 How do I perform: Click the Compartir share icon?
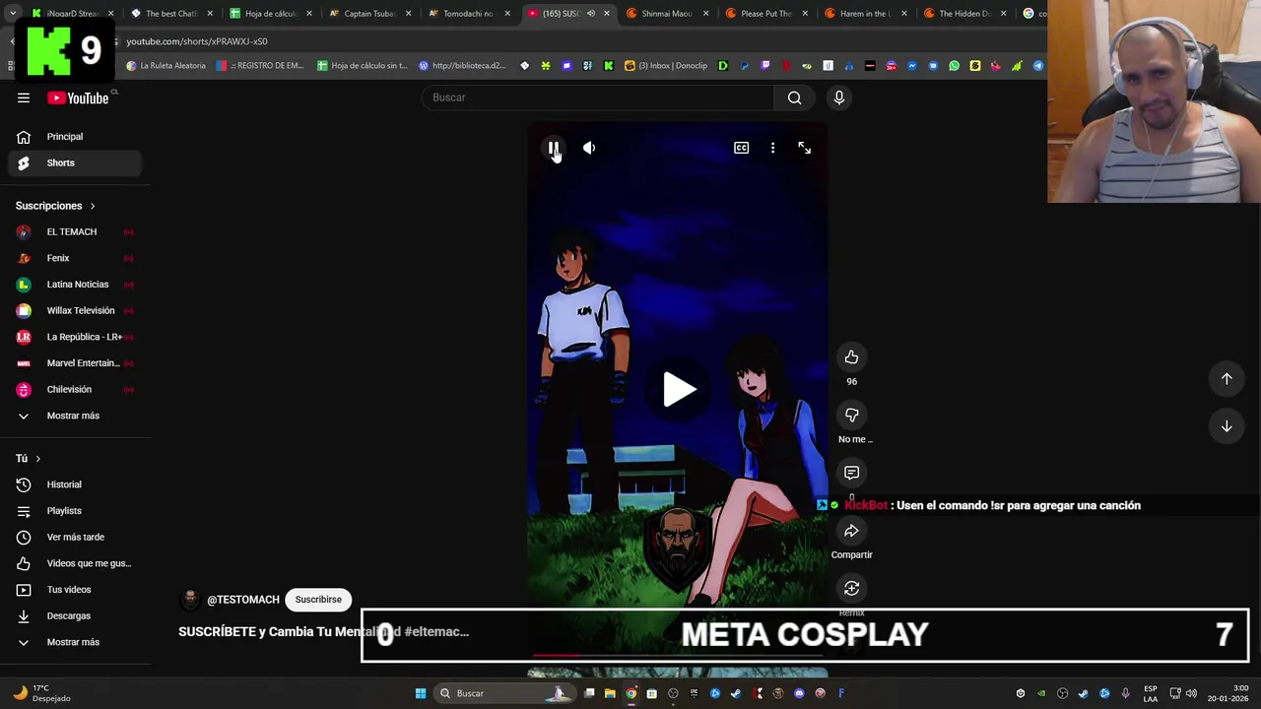tap(851, 531)
